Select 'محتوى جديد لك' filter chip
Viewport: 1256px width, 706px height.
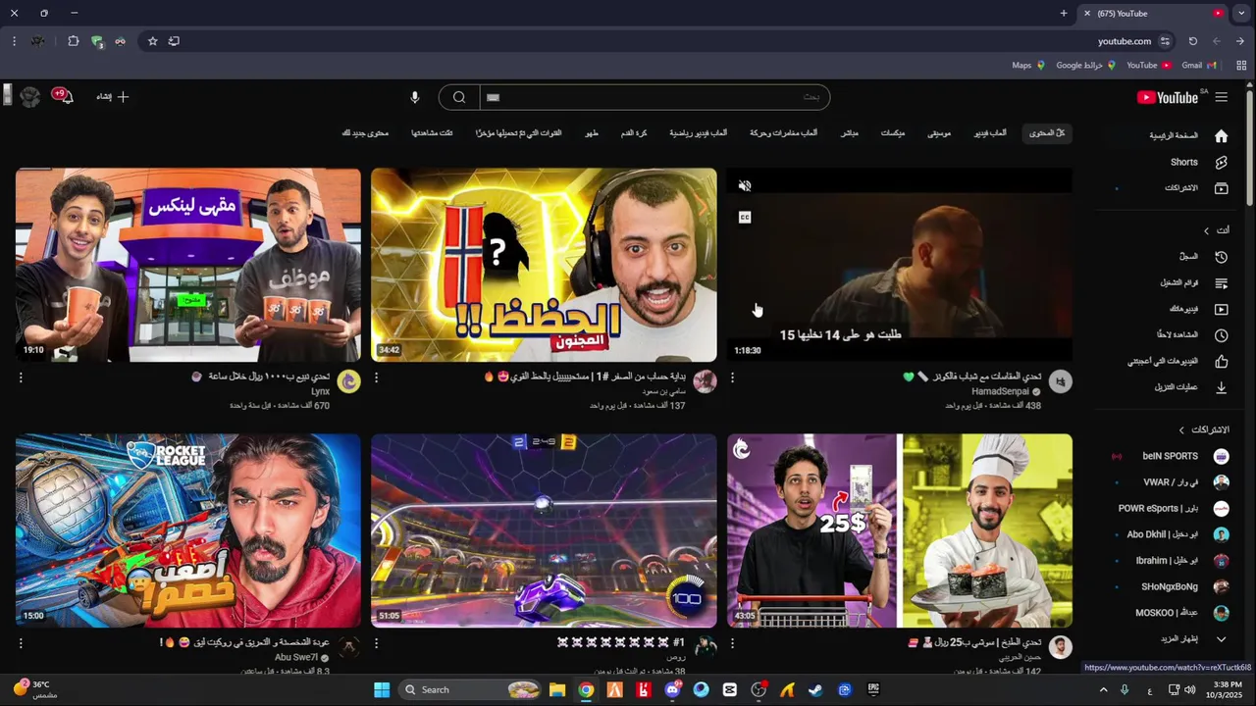(365, 133)
